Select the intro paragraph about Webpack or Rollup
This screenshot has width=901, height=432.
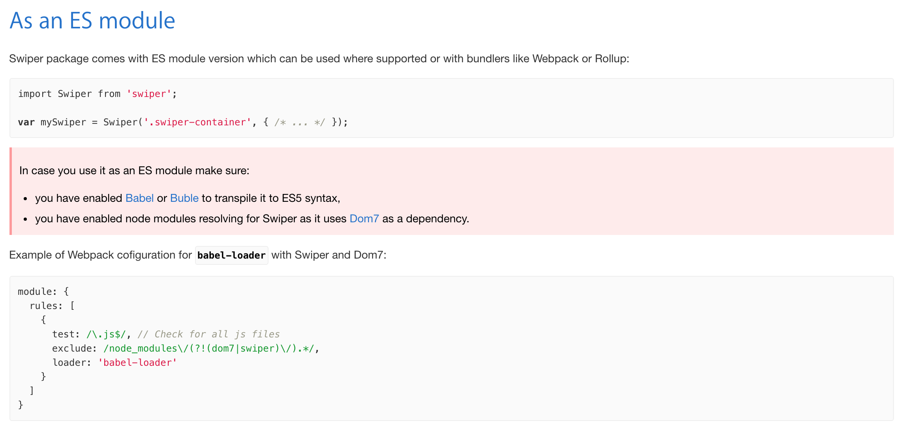319,58
